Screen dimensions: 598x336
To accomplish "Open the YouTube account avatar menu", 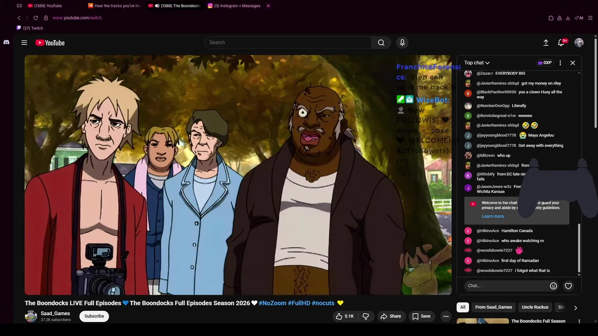I will [579, 42].
